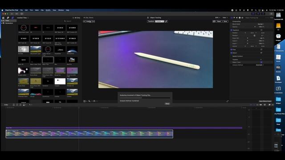The width and height of the screenshot is (285, 160).
Task: Click the Save Effects Preset button
Action: (265, 101)
